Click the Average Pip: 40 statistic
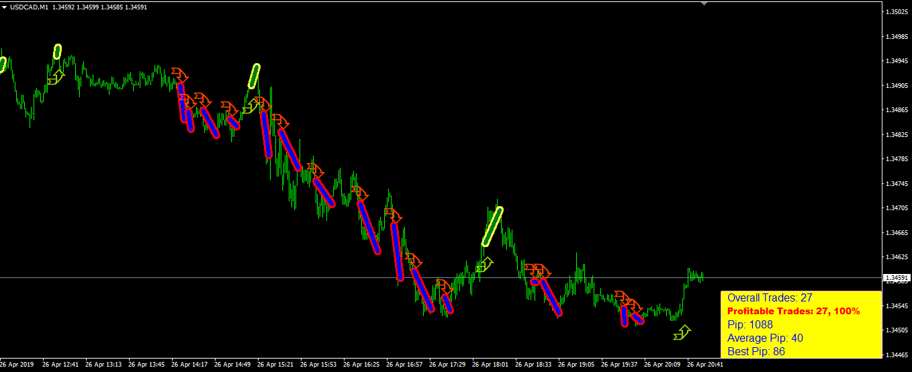 (765, 338)
